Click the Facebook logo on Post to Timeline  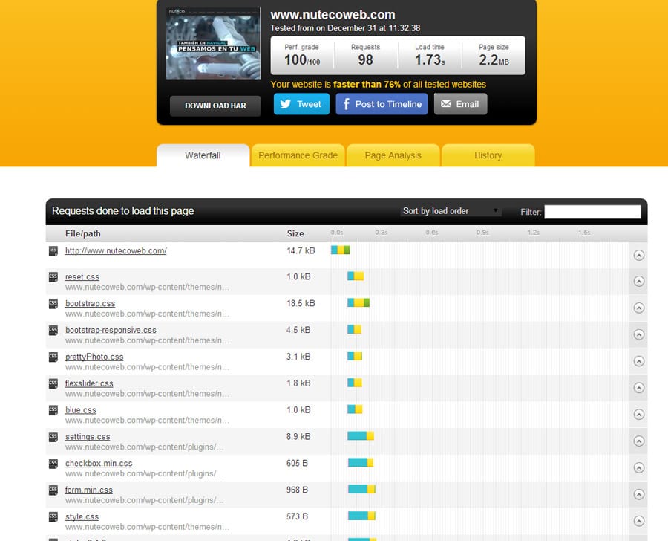click(x=347, y=104)
